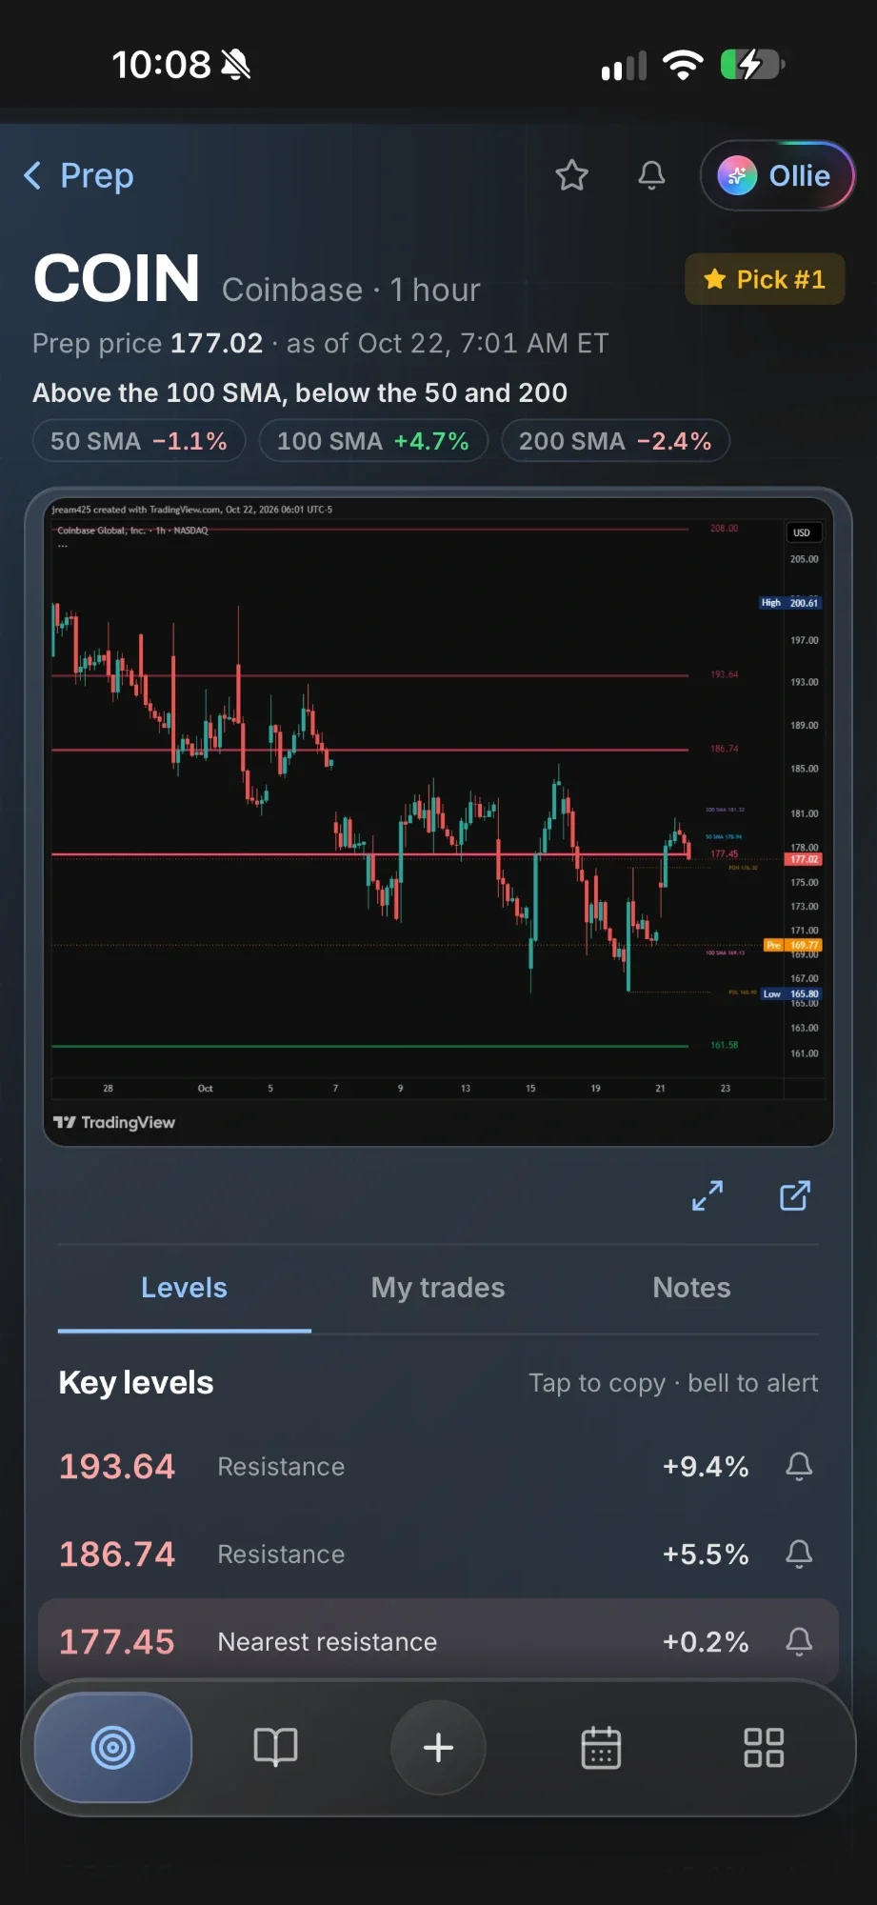Expand chart to fullscreen
Image resolution: width=877 pixels, height=1905 pixels.
708,1195
